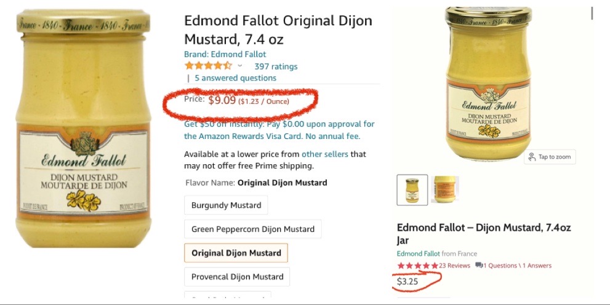Open the 397 ratings link
Viewport: 610px width, 305px height.
click(276, 66)
